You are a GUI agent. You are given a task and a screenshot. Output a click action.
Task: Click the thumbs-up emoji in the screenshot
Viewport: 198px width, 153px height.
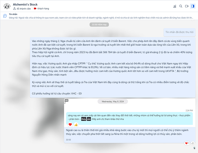(x=76, y=125)
